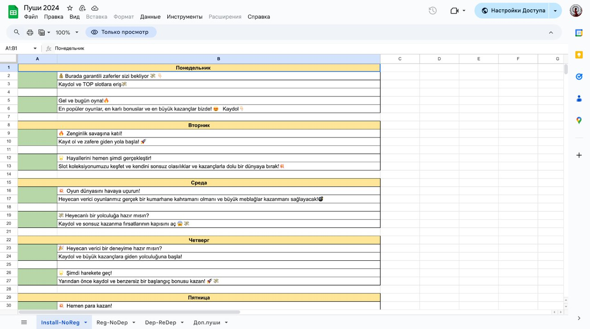Open version history clock icon

432,11
